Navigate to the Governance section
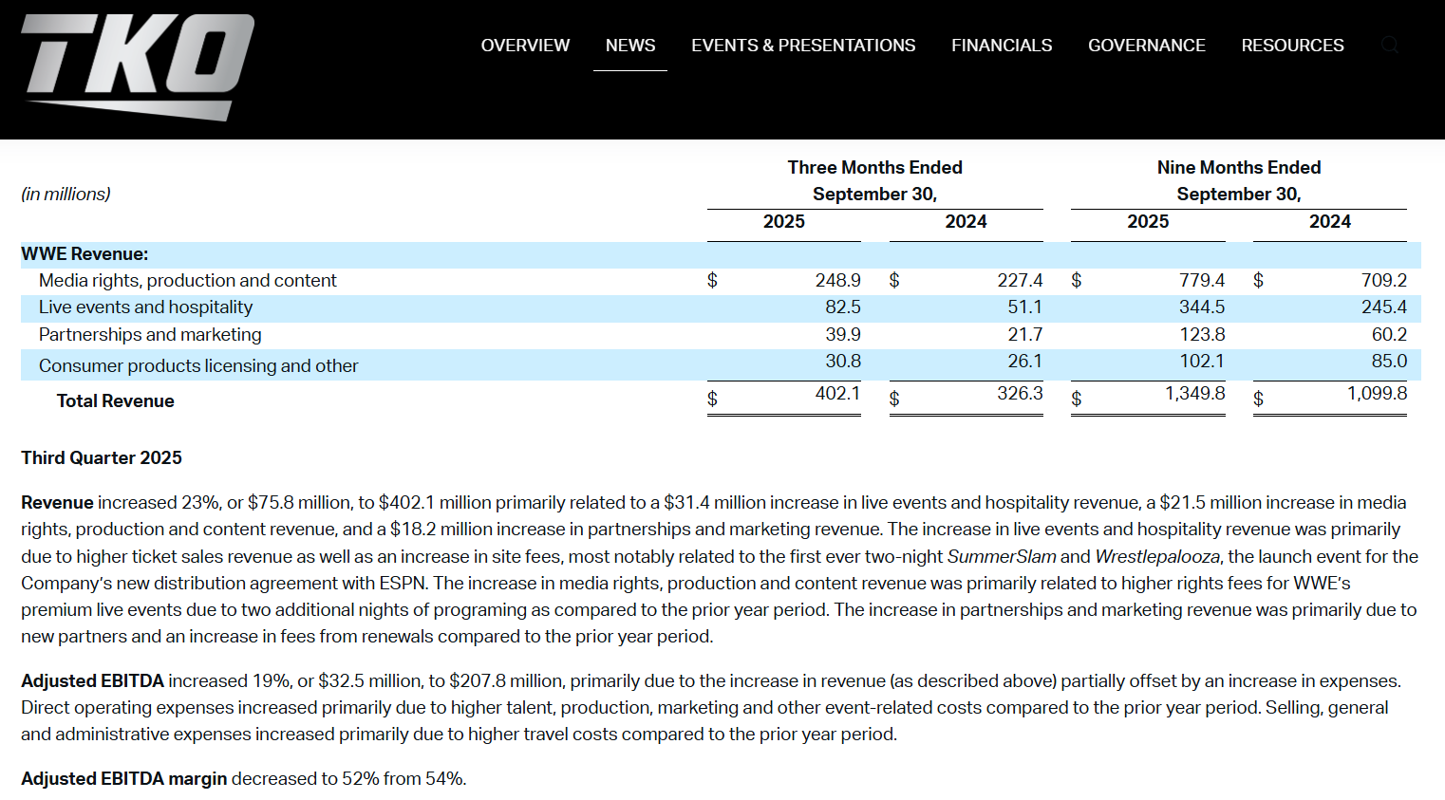Image resolution: width=1445 pixels, height=800 pixels. (x=1146, y=46)
